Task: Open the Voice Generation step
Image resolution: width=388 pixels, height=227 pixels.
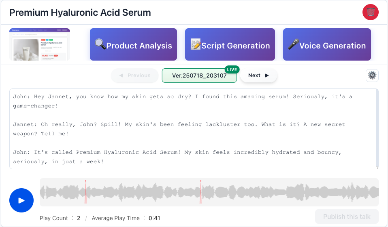Action: 327,44
